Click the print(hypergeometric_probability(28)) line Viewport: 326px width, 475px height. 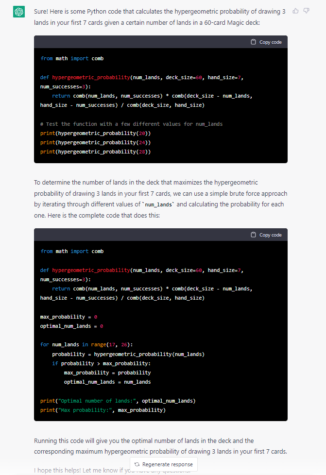95,152
